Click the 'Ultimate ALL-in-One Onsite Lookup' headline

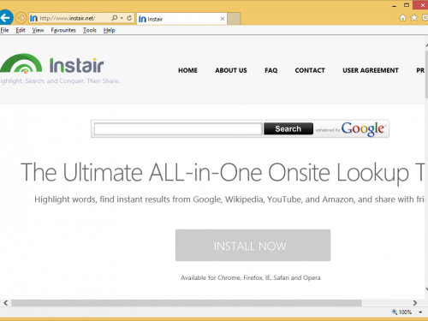223,172
